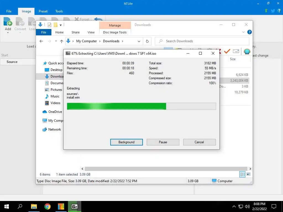
Task: Open the Windows Start menu
Action: 7,206
